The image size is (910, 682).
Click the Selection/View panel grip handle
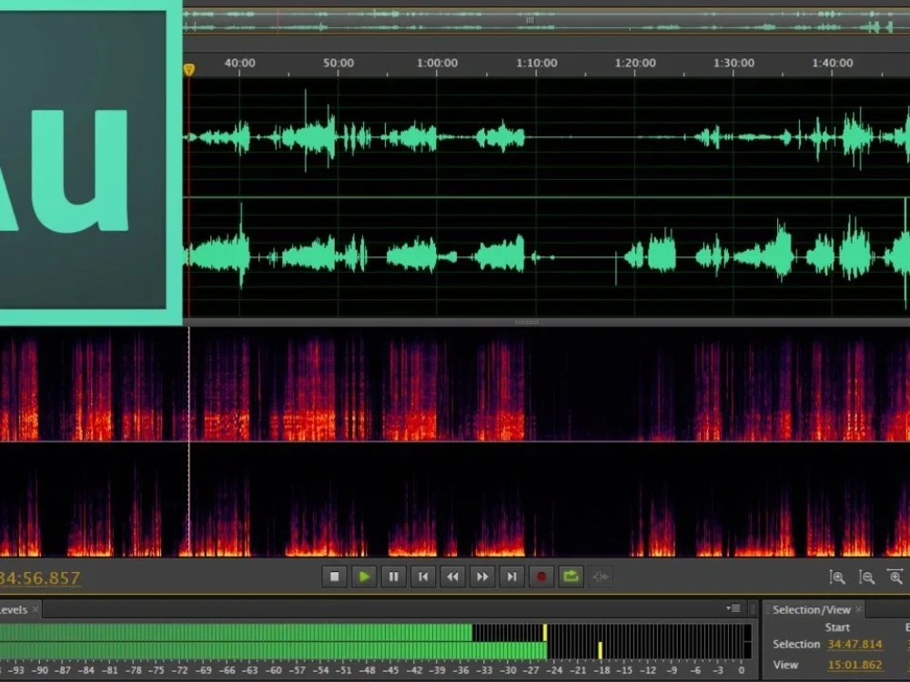click(x=767, y=609)
